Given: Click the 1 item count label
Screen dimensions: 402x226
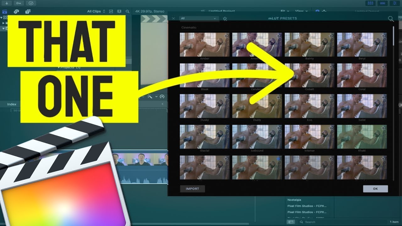Looking at the screenshot, I should 394,222.
